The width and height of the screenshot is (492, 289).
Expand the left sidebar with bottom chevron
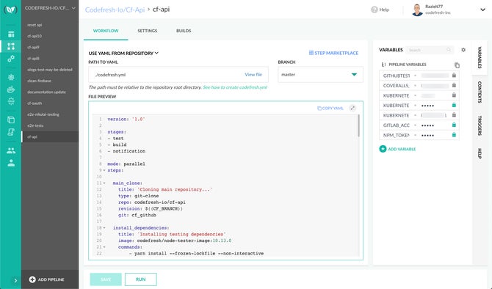[15, 280]
